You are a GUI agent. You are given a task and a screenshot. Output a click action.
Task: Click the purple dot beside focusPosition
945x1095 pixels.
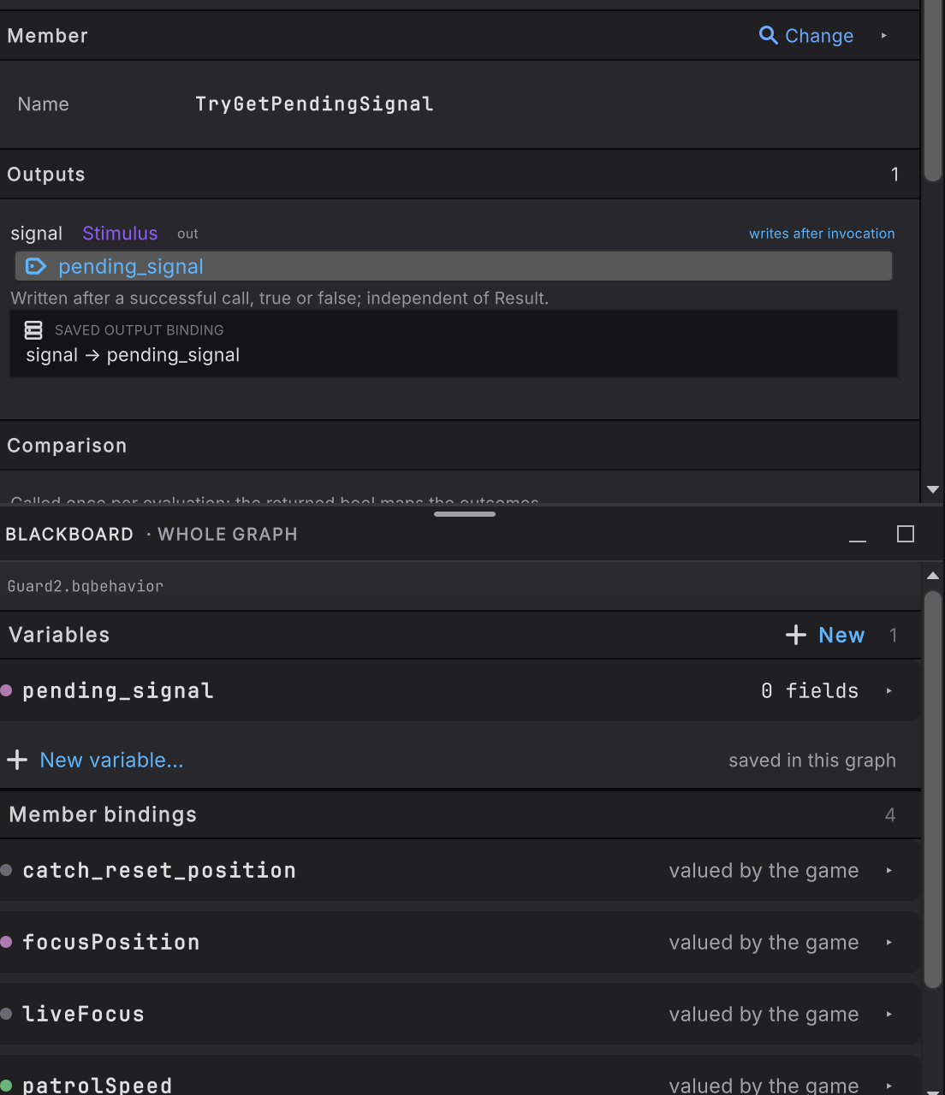click(x=7, y=942)
